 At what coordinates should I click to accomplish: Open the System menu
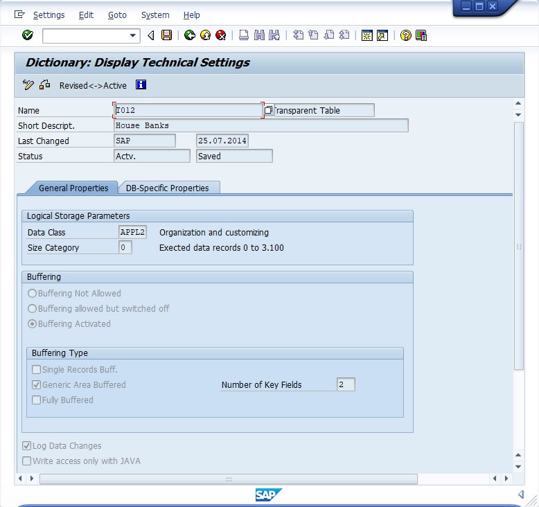155,15
